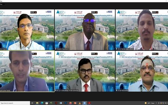
Task: Switch to the Zoom meeting taskbar icon
Action: pyautogui.click(x=84, y=103)
